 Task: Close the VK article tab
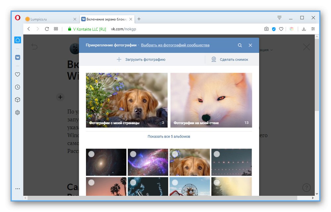131,19
